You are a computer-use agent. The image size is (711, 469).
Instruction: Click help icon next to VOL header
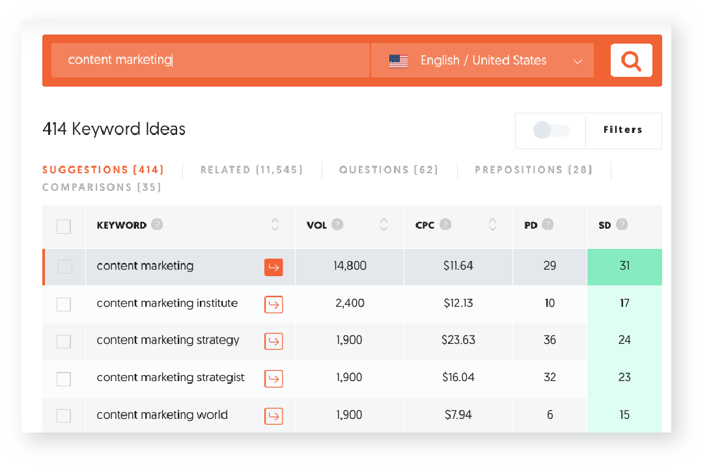[337, 225]
